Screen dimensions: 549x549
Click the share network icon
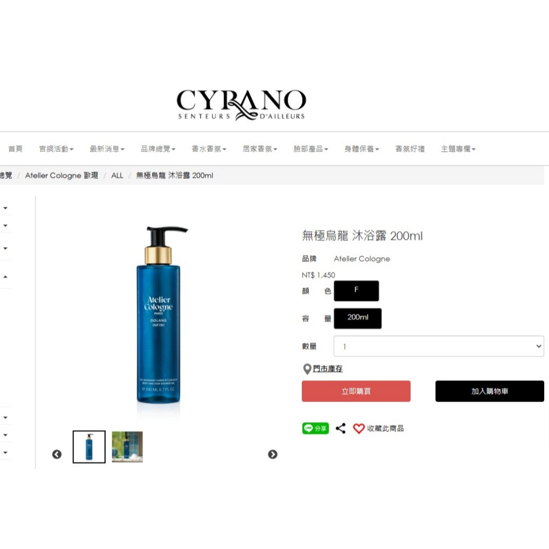click(x=340, y=428)
